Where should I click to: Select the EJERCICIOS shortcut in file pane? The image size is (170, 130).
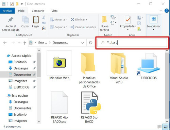pos(149,66)
